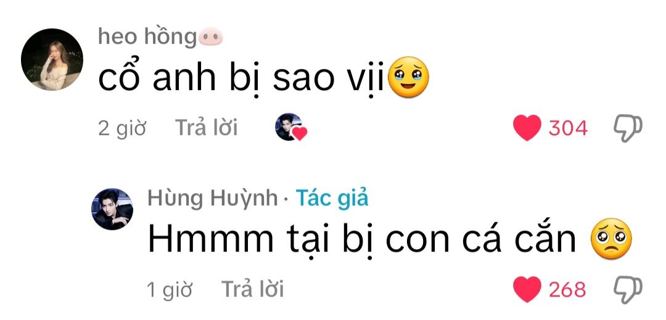Select the comment text 'cổ anh bị sao vịi'
Image resolution: width=666 pixels, height=320 pixels.
[241, 78]
